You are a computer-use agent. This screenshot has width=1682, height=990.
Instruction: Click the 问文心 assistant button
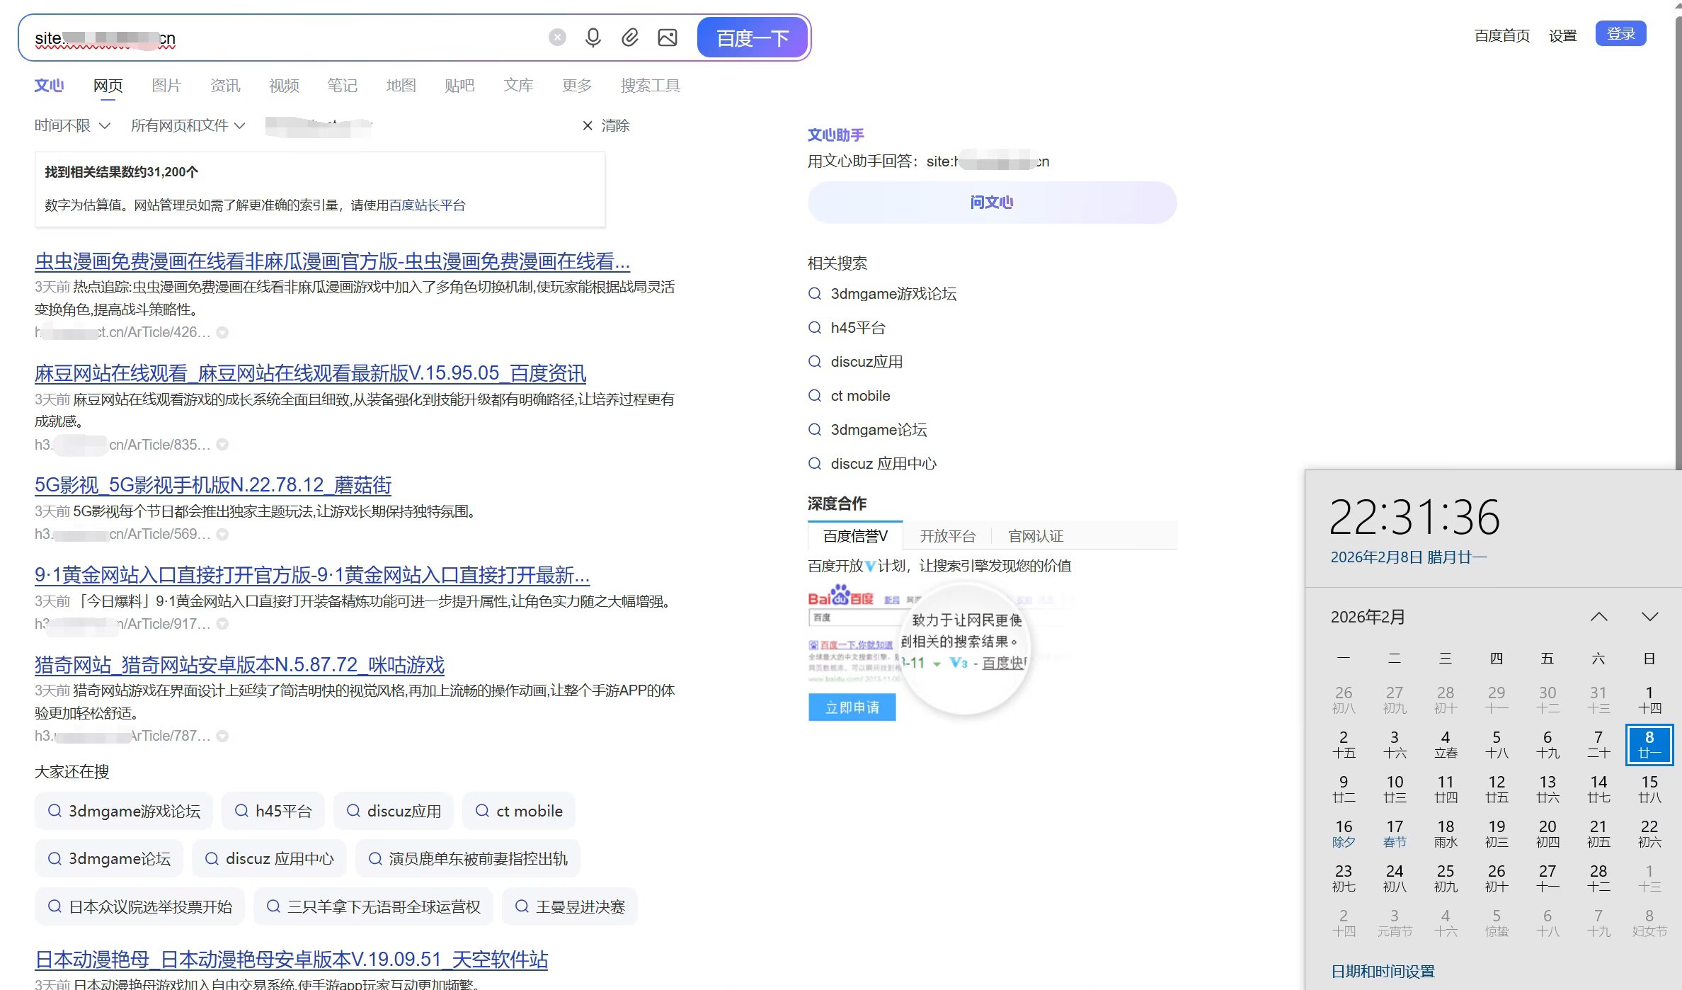pos(992,203)
